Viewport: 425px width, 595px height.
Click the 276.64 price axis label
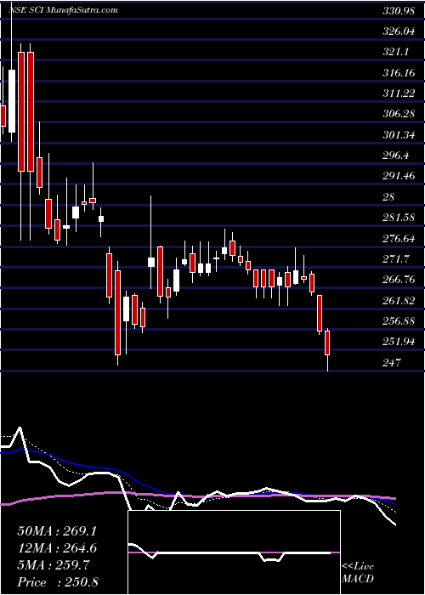click(x=399, y=239)
